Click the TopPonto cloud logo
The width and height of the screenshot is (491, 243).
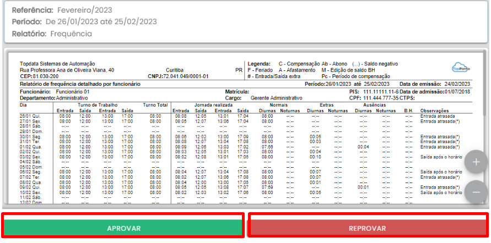tap(460, 67)
